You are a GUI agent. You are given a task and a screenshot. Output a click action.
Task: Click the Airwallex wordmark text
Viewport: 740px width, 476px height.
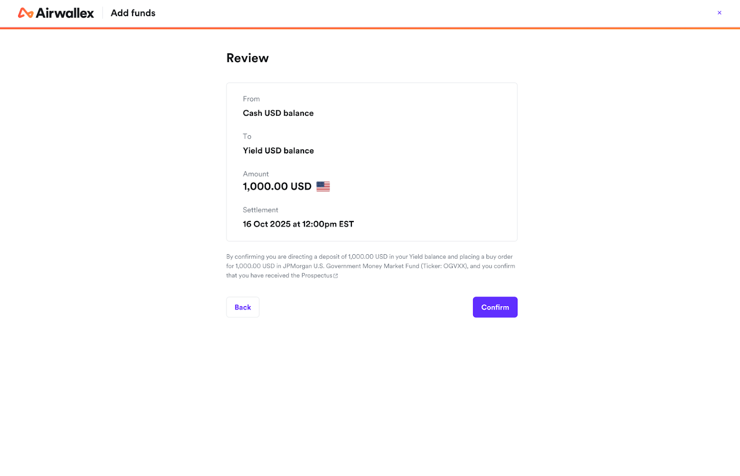[65, 13]
